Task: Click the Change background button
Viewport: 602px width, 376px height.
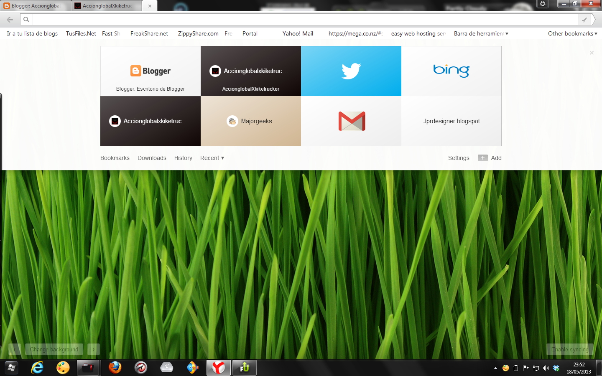Action: point(54,349)
